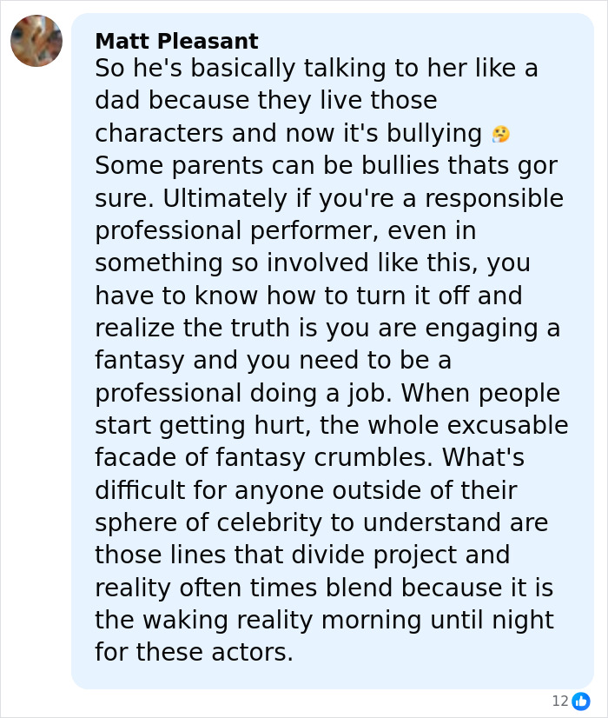Select the thumbs-up symbol inside the blue circle

(x=580, y=701)
